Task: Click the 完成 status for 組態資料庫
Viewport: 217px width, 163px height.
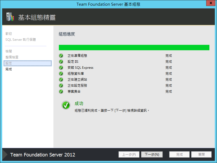Action: pos(169,74)
